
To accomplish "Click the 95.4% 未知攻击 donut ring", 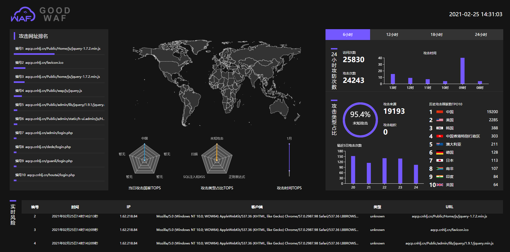I will [x=360, y=120].
